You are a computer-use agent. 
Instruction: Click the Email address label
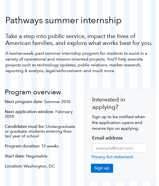(107, 138)
